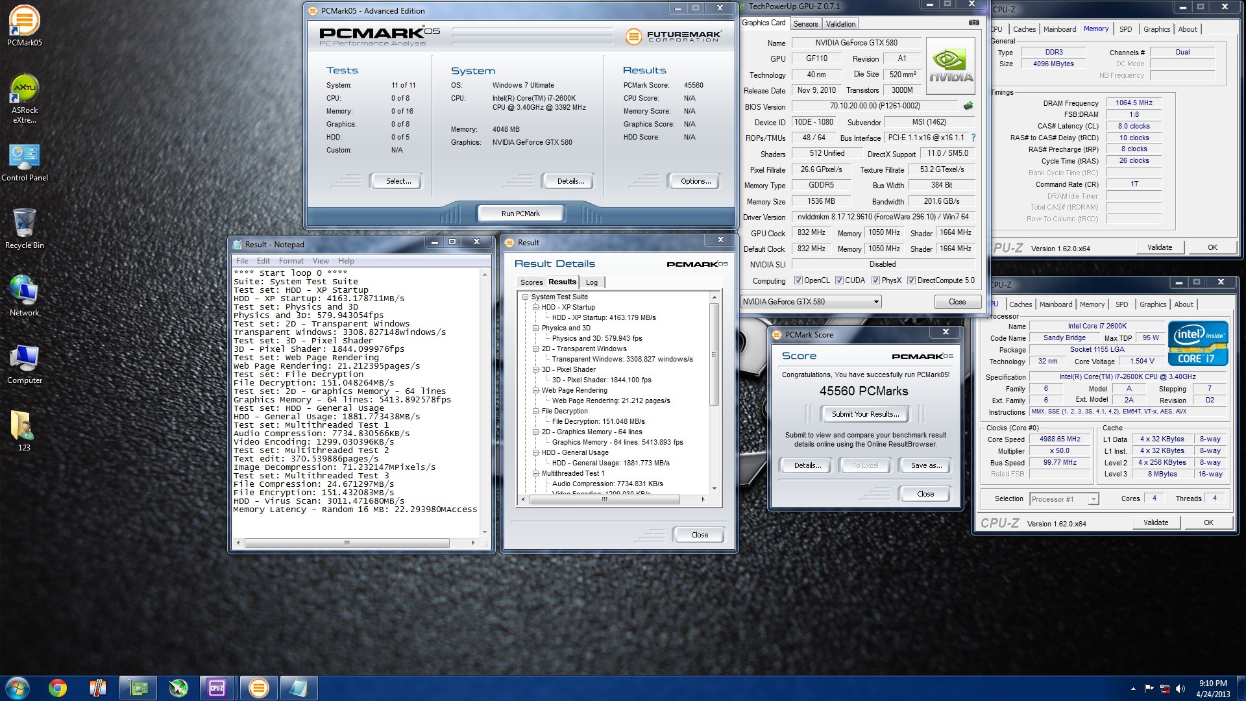This screenshot has width=1246, height=701.
Task: Click the PCMark05 orange taskbar icon
Action: [x=258, y=688]
